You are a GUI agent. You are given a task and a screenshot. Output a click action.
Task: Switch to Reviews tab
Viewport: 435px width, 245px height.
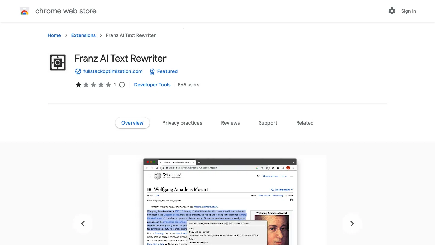pos(230,123)
